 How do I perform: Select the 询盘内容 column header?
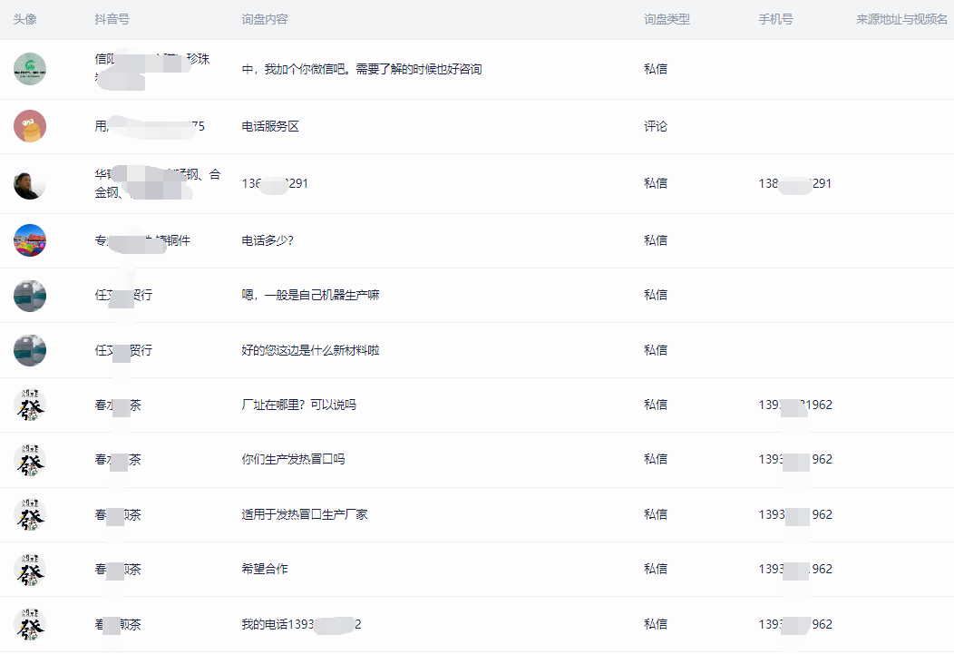coord(265,19)
